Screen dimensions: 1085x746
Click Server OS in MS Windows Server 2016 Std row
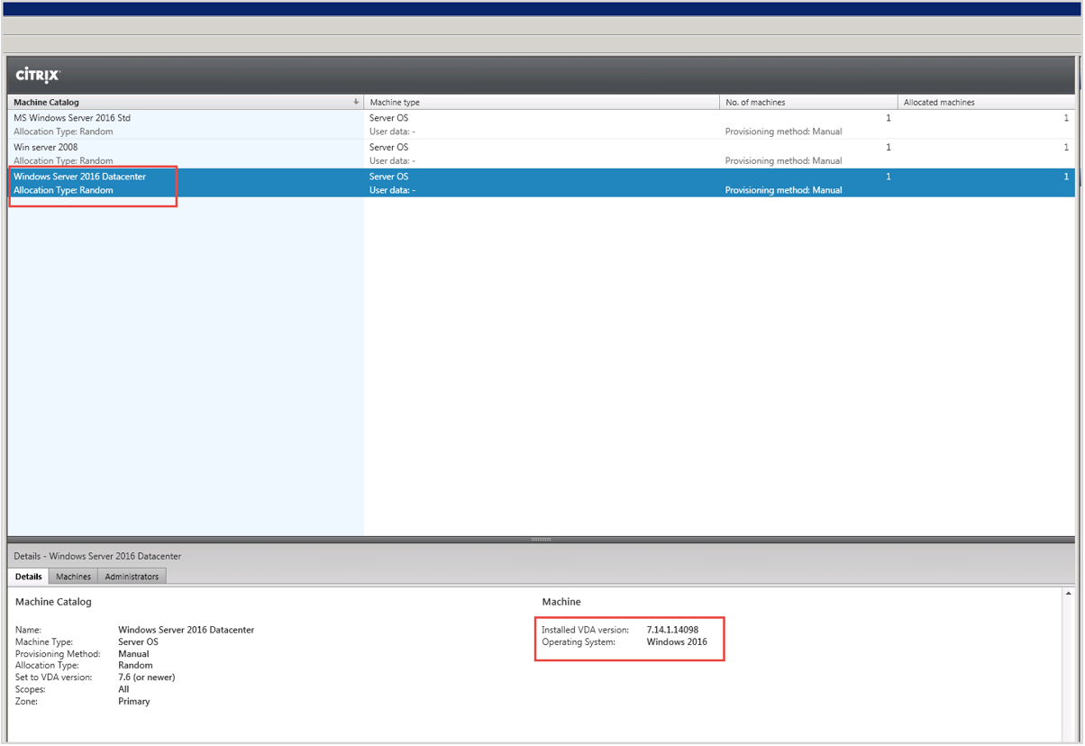pos(388,118)
